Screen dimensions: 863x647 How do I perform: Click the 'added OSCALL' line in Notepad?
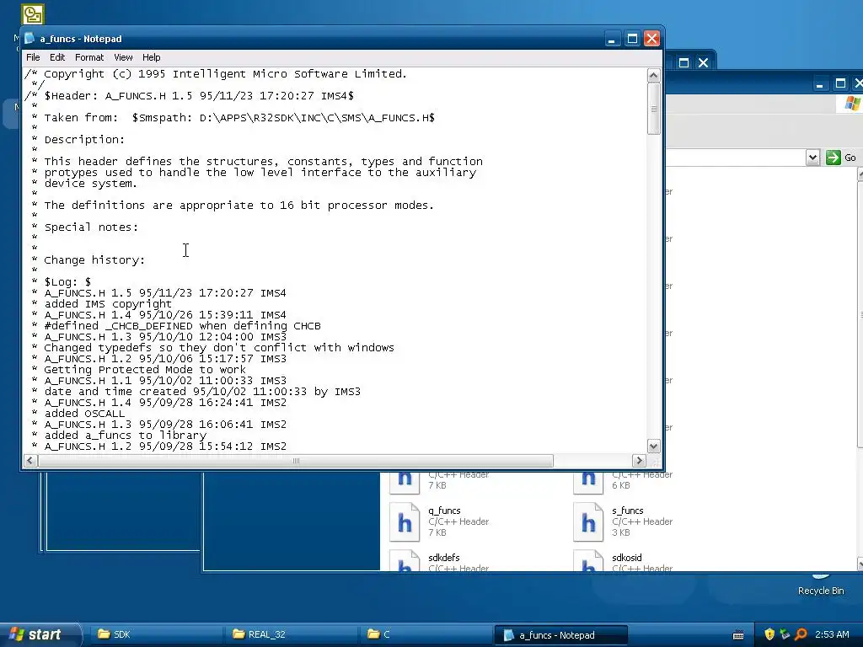[x=84, y=414]
